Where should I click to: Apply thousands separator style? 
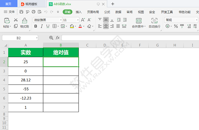pos(182,26)
